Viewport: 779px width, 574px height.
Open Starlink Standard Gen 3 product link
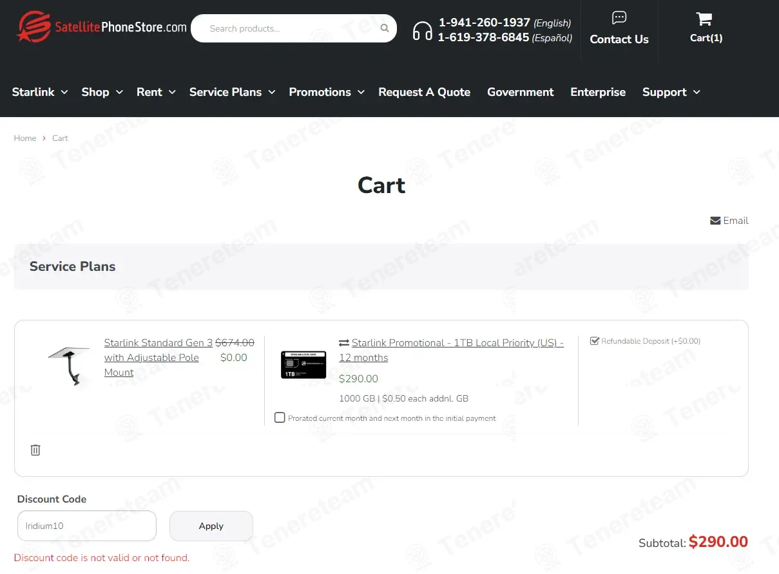tap(159, 358)
